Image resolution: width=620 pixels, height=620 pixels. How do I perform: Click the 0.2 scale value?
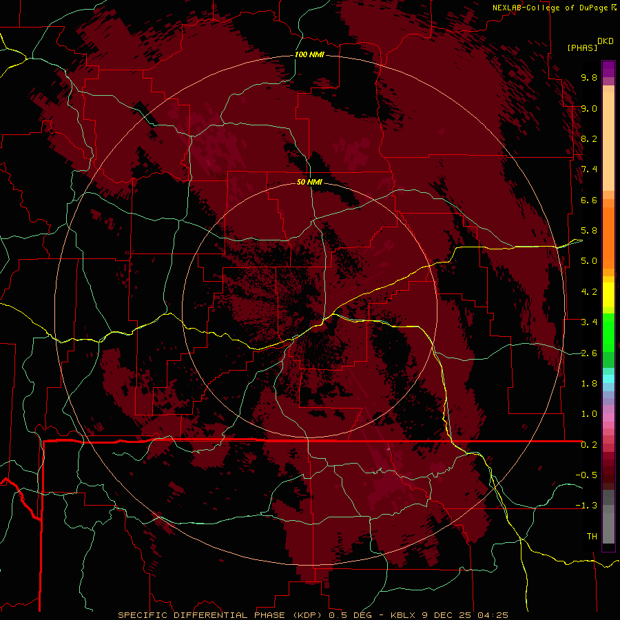pos(589,445)
